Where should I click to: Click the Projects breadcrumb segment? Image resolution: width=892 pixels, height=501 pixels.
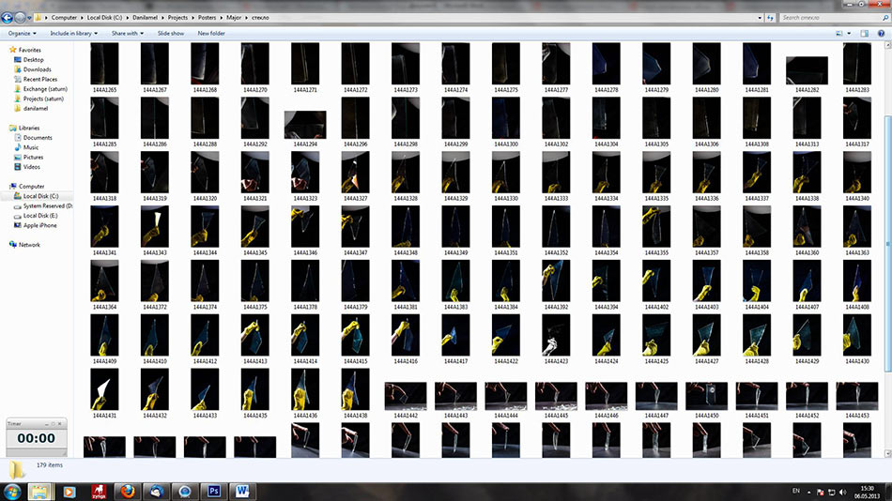177,18
